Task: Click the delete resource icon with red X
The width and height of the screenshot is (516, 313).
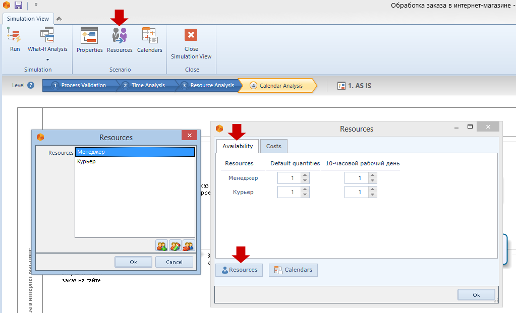Action: pos(188,245)
